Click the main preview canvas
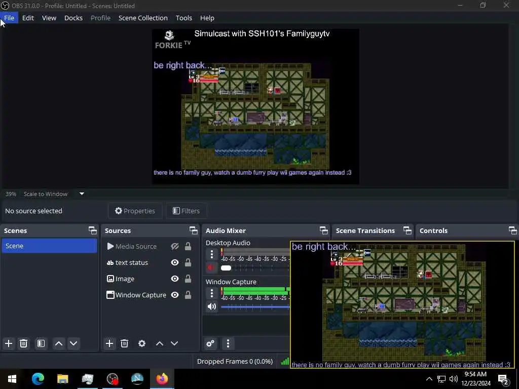 click(x=255, y=106)
